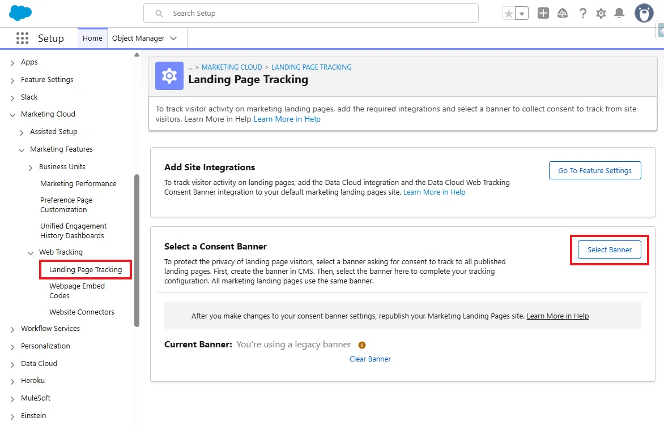Open Preference Page Customization
664x426 pixels.
pyautogui.click(x=66, y=205)
